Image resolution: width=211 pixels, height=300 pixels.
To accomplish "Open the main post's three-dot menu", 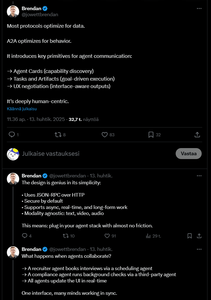I will [199, 9].
